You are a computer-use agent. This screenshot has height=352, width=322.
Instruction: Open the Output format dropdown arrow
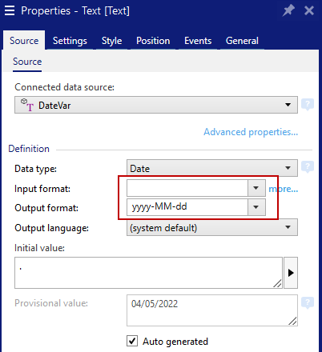click(256, 207)
